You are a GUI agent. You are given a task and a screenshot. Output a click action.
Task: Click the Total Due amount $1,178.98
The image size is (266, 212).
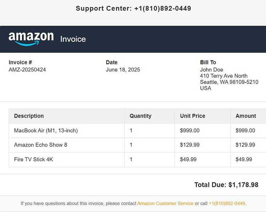point(243,185)
